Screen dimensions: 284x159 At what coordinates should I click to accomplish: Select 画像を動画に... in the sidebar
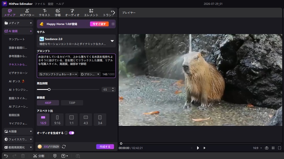coord(18,48)
